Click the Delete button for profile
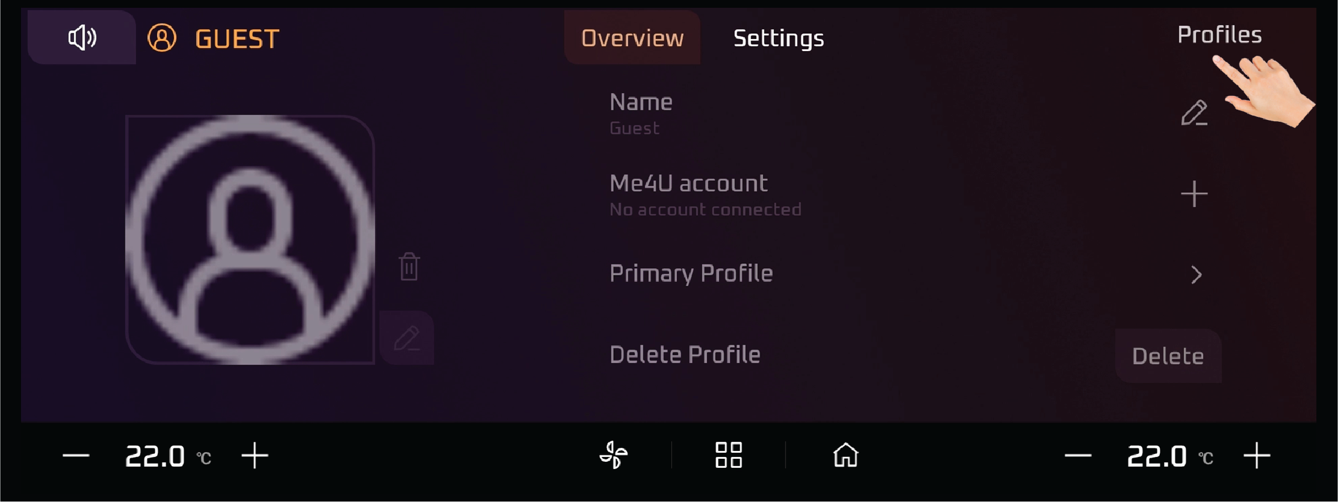Screen dimensions: 1338x502 [x=1168, y=356]
